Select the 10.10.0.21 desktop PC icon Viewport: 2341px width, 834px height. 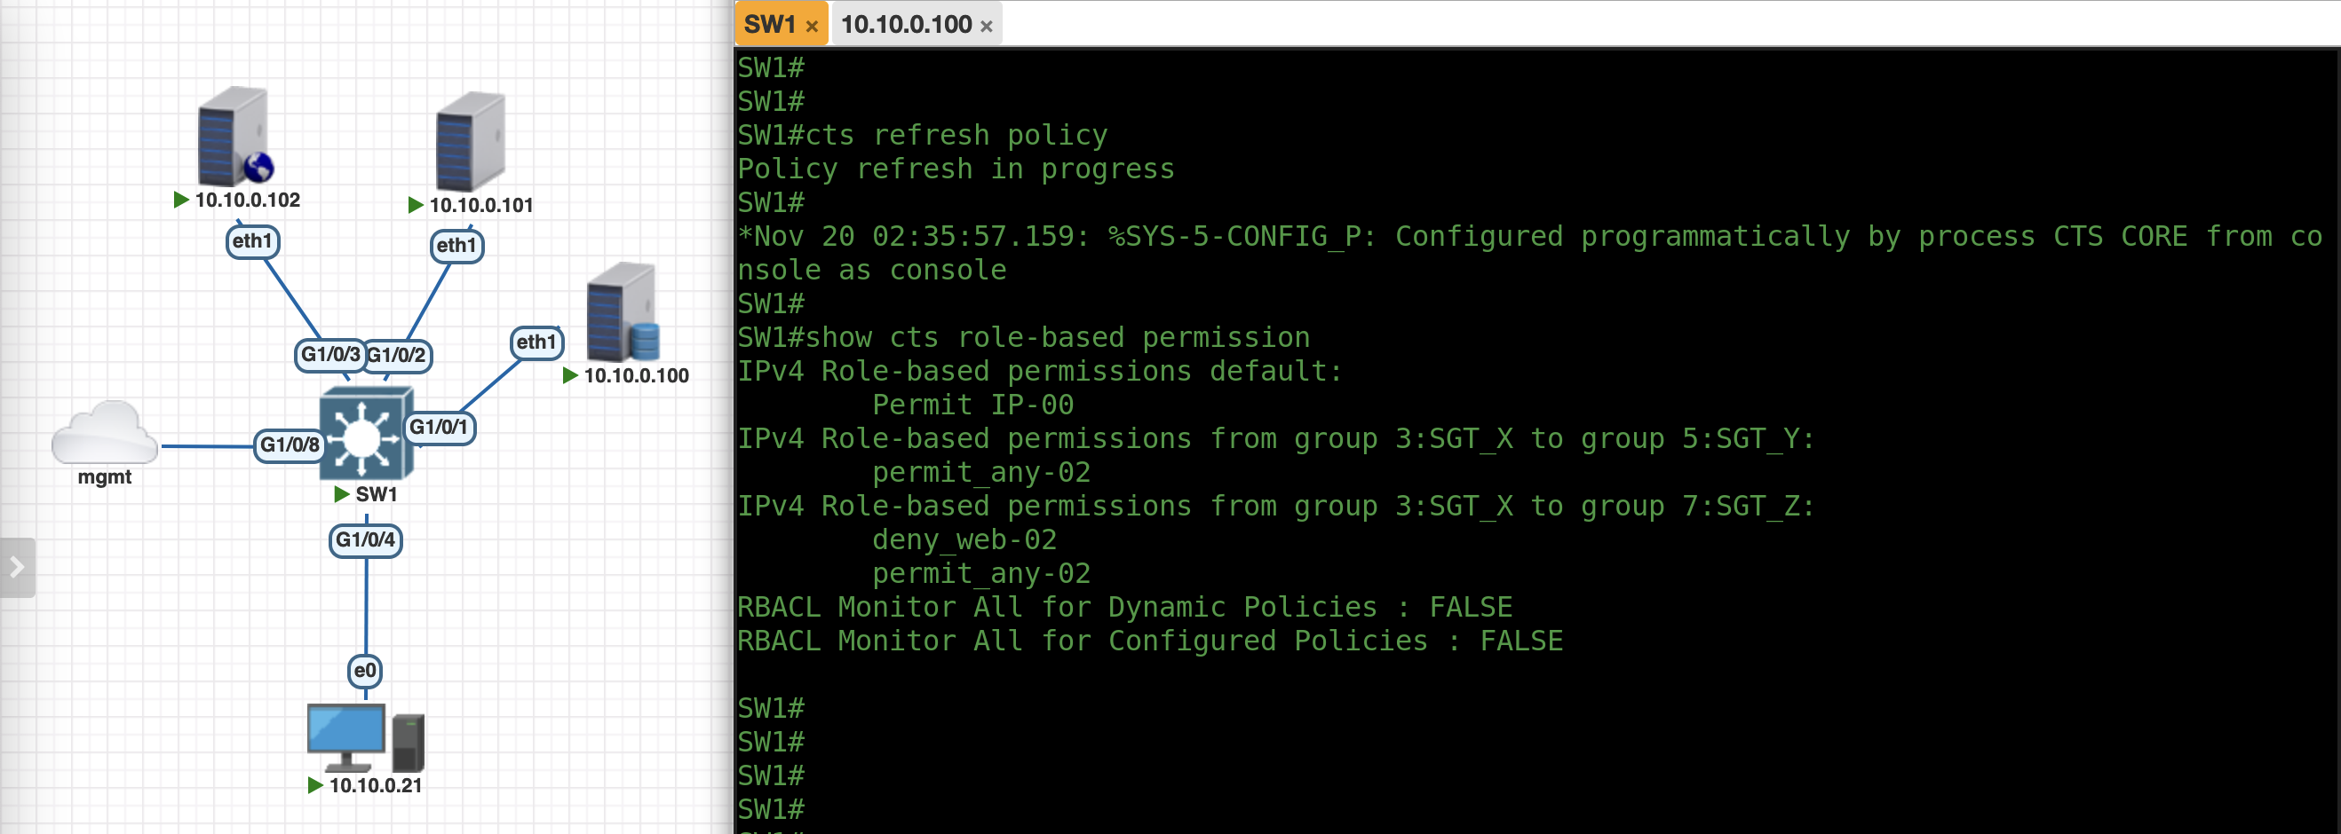(365, 737)
